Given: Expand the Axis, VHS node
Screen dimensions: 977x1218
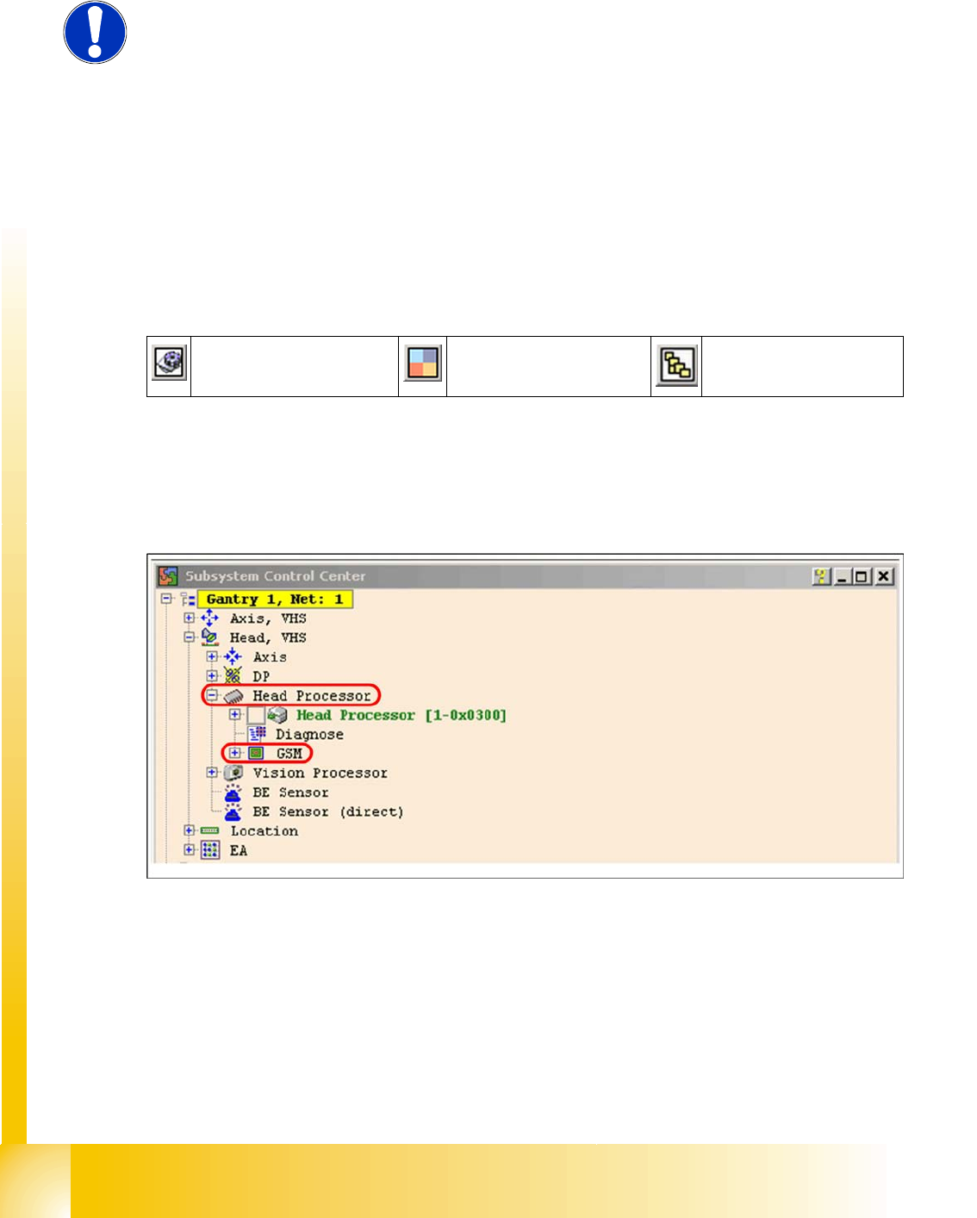Looking at the screenshot, I should tap(189, 618).
